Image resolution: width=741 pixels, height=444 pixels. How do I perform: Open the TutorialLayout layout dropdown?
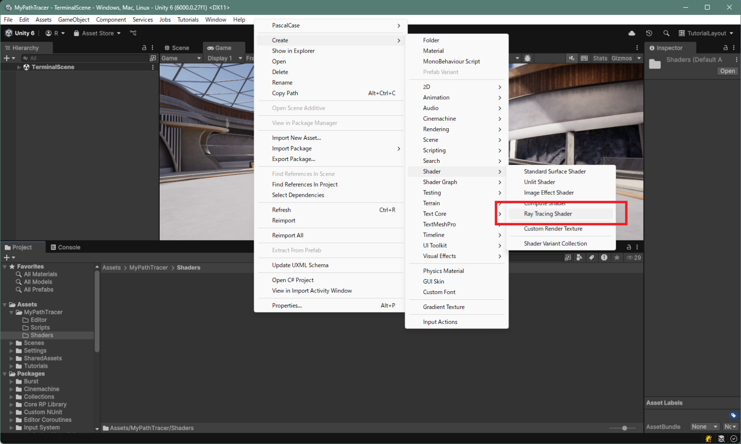(x=706, y=33)
